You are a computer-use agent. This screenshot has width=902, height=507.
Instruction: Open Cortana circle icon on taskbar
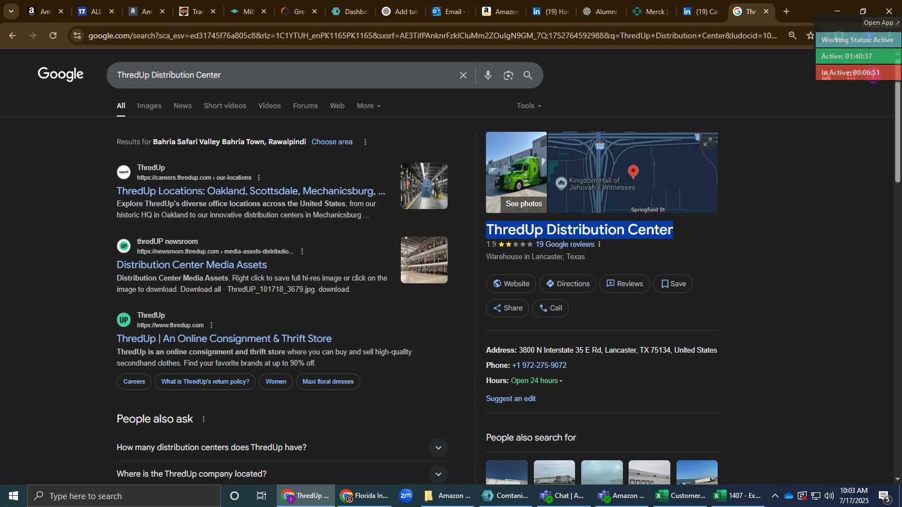click(235, 496)
